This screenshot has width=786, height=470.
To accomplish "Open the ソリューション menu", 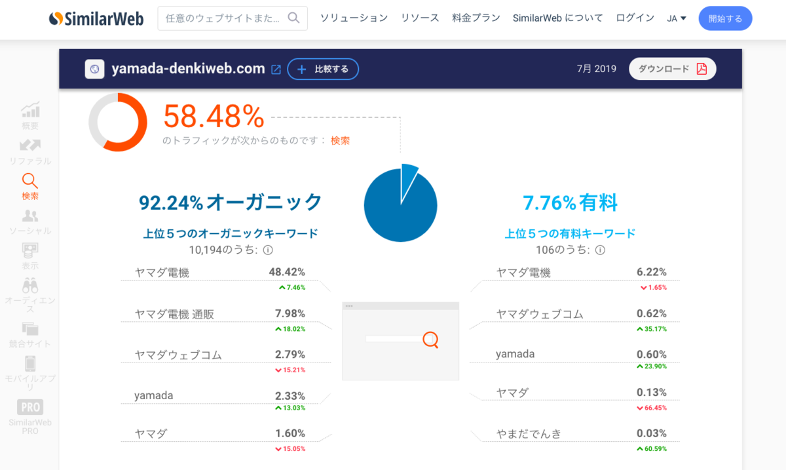I will [x=354, y=18].
